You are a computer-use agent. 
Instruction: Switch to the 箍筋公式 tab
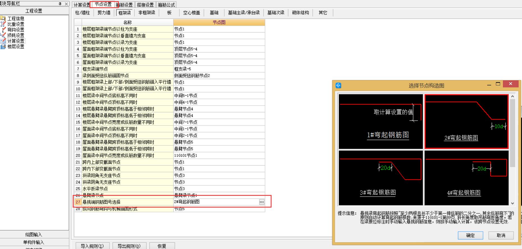[166, 5]
